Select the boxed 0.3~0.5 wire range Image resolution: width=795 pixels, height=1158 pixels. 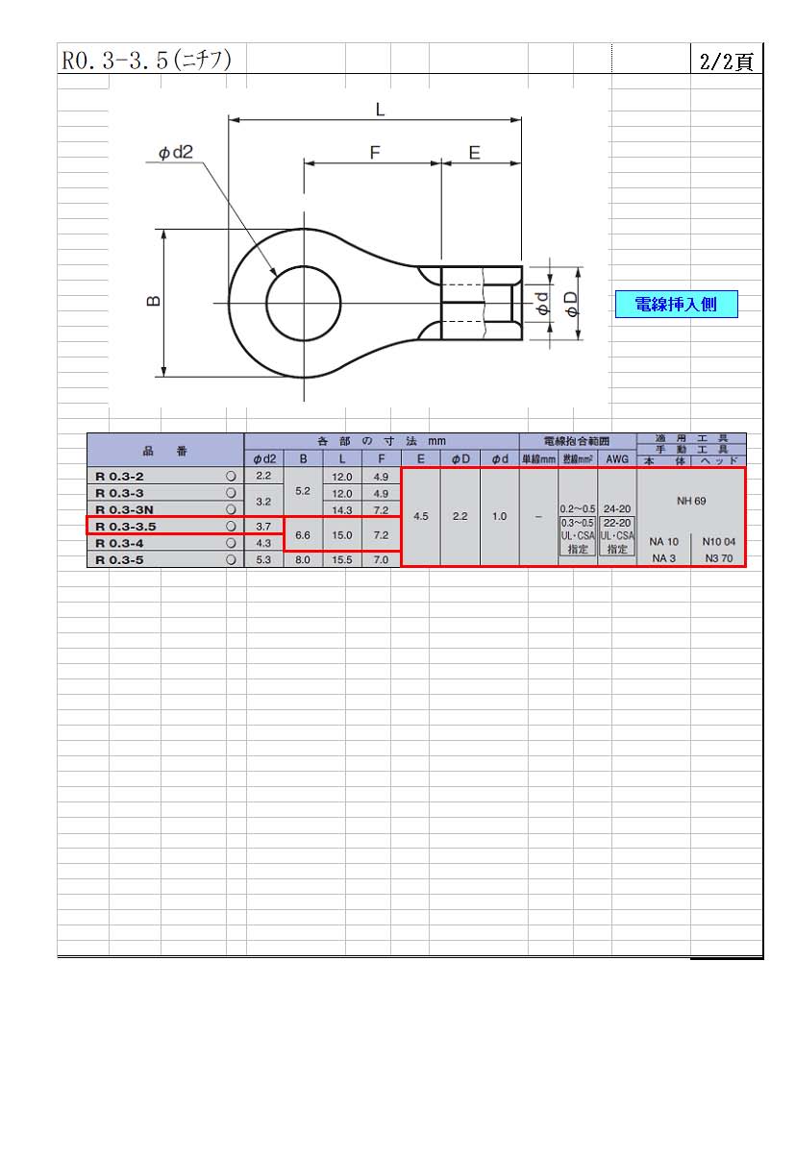(578, 522)
